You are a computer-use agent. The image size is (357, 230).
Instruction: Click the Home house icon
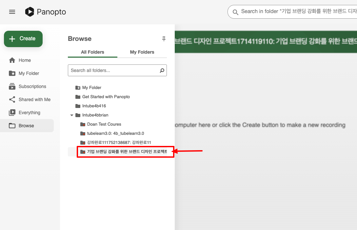coord(12,60)
